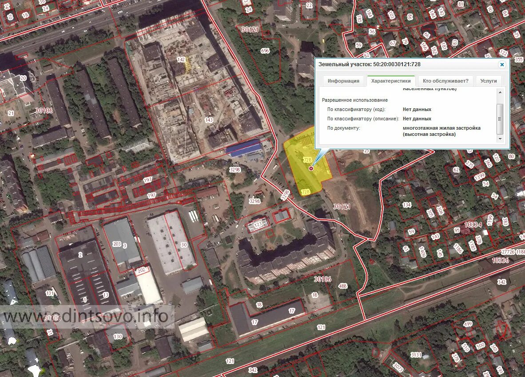Click the Разрешенное использование heading
Screen dimensions: 525x377
click(x=355, y=100)
